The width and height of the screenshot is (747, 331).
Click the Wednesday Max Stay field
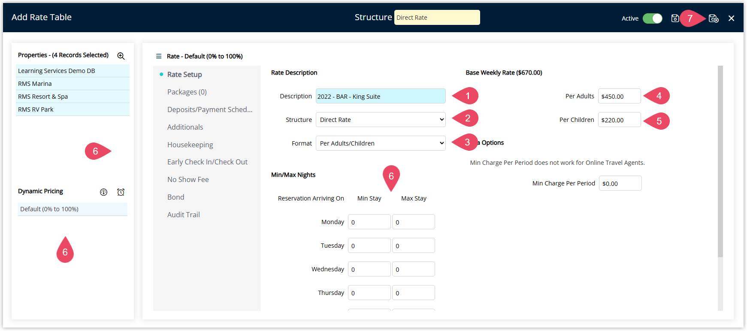pyautogui.click(x=413, y=269)
